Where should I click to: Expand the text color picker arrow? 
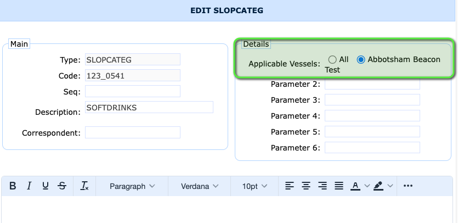click(367, 186)
